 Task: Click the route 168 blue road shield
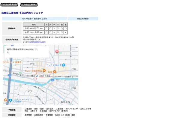(52, 80)
